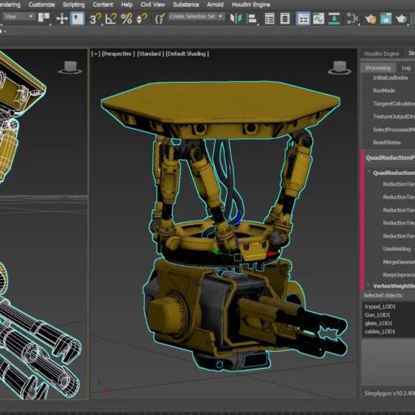
Task: Toggle the Keyboard Shortcut Override button
Action: 77,19
